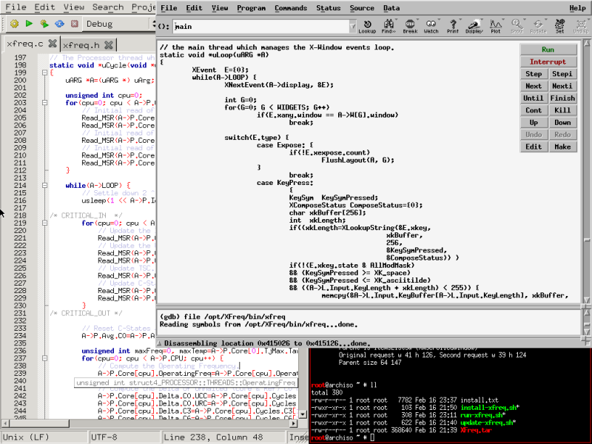
Task: Click the Stepi button
Action: (562, 73)
